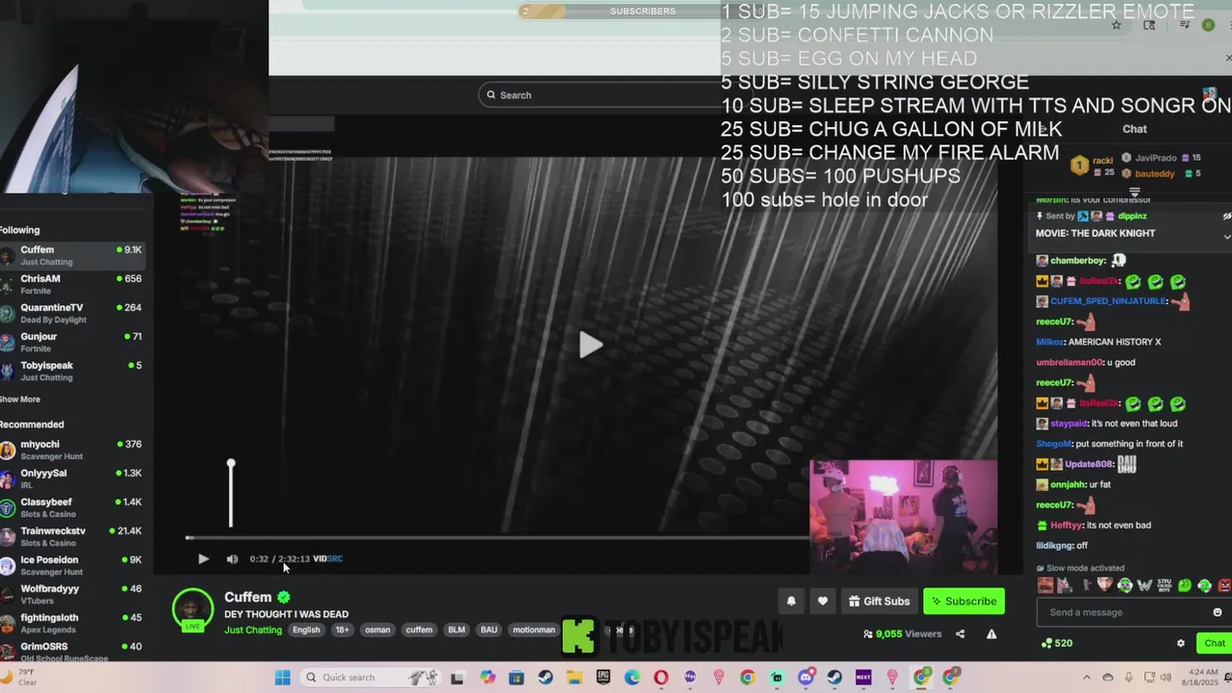Open Tobyispeak channel in sidebar

pyautogui.click(x=73, y=371)
